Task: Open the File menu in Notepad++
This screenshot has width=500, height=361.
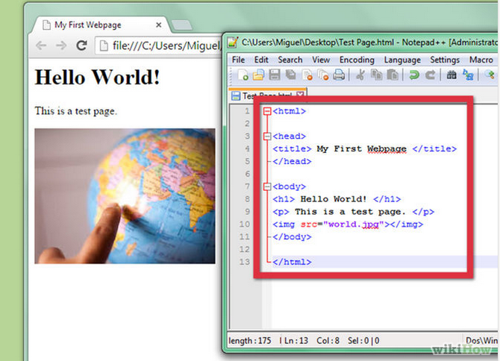Action: [238, 60]
